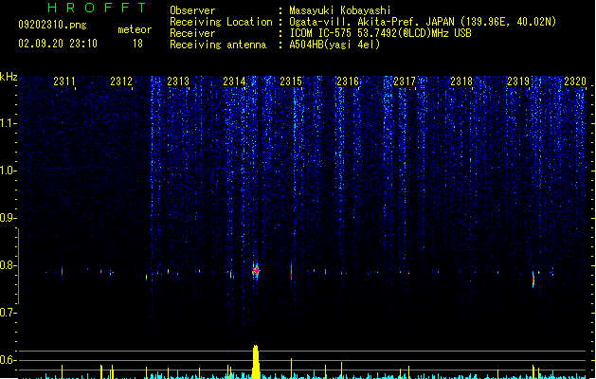Click observer name Masayuki Kobayashi
Viewport: 596px width, 379px height.
click(x=340, y=10)
